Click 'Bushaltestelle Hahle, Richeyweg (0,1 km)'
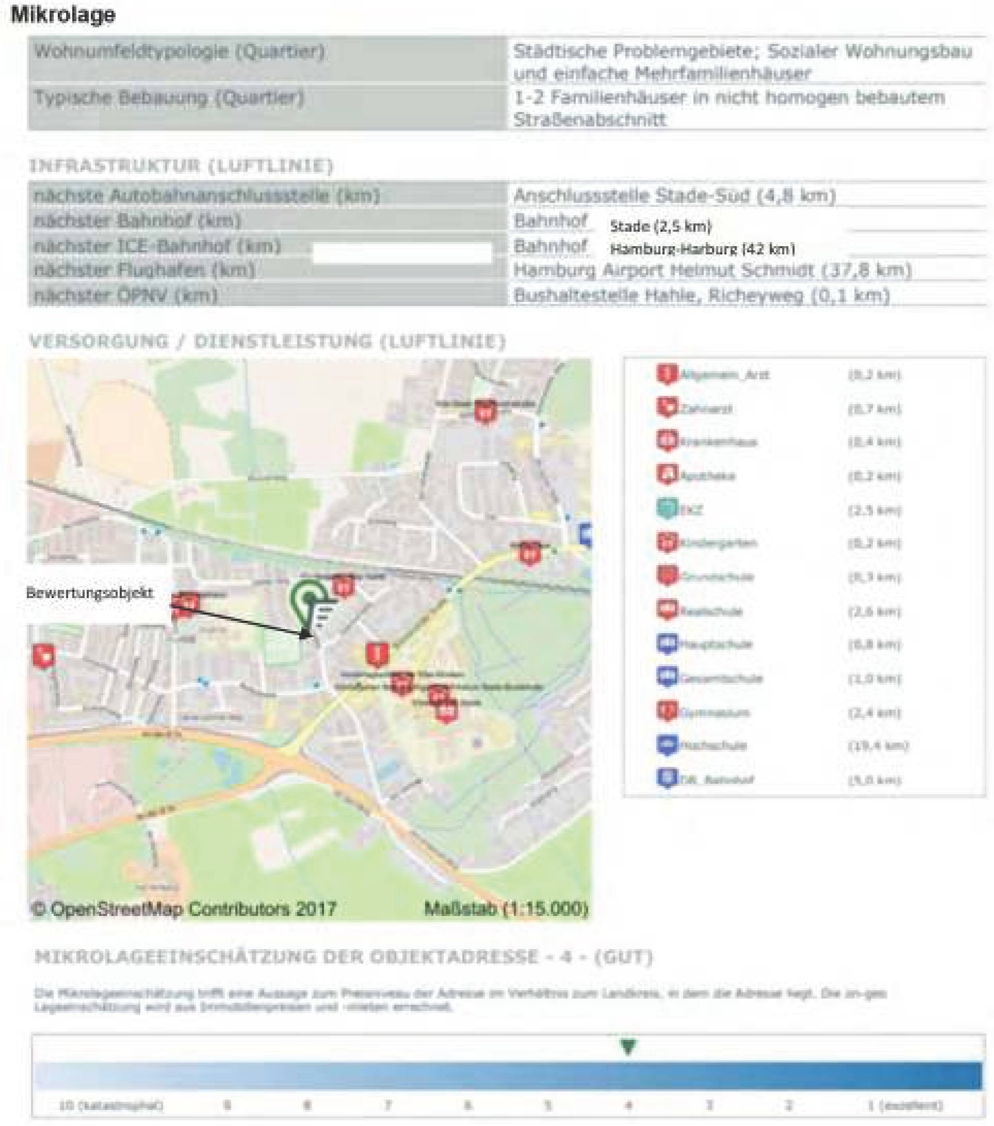This screenshot has width=994, height=1126. click(702, 295)
